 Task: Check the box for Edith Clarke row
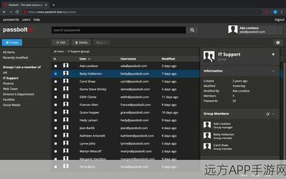(56, 97)
